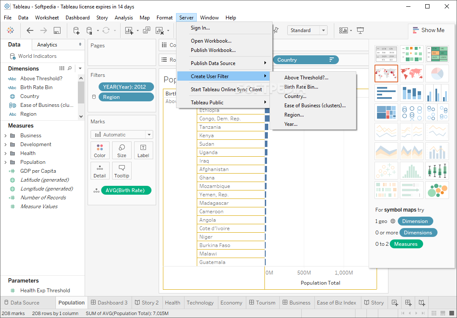Click the Add new data source icon
This screenshot has height=318, width=457.
(76, 30)
